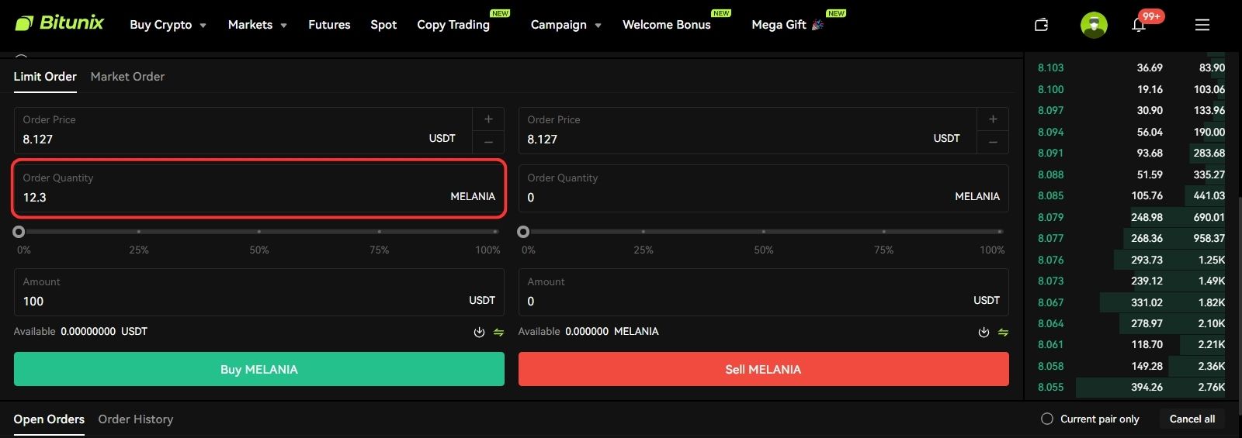Open the hamburger menu icon
1242x438 pixels.
click(x=1202, y=25)
